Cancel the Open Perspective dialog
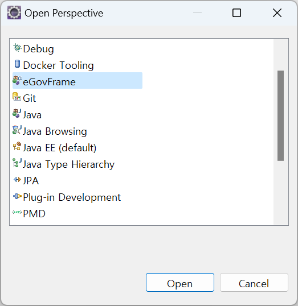Viewport: 298px width, 306px height. (254, 282)
